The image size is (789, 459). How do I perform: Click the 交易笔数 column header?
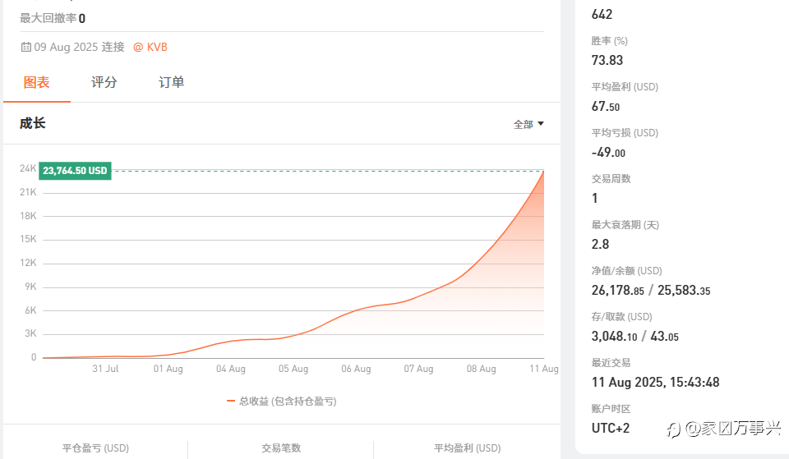(281, 448)
